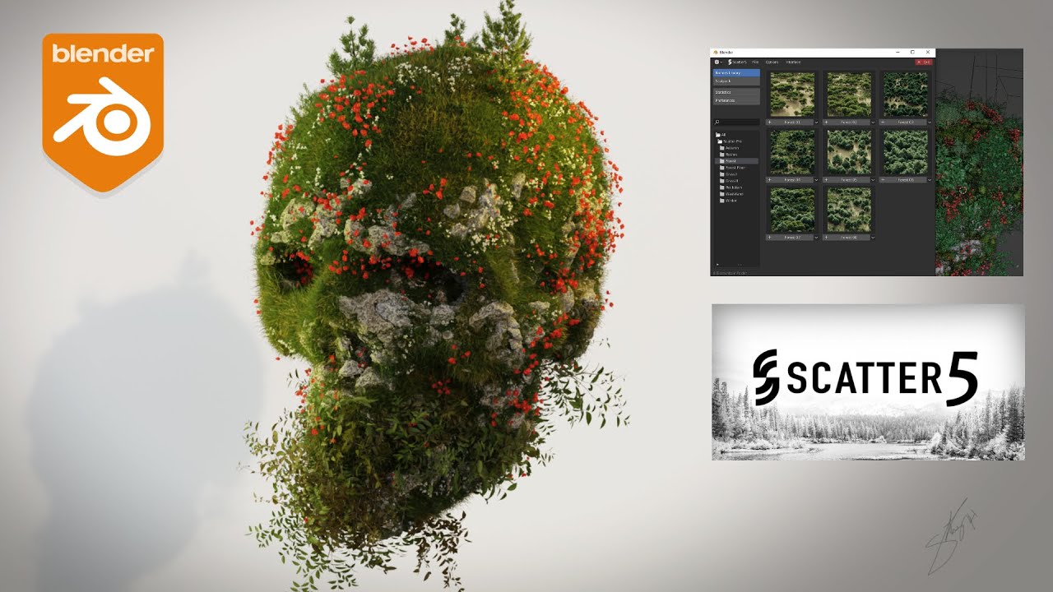
Task: Select the Forest folder
Action: click(x=737, y=161)
